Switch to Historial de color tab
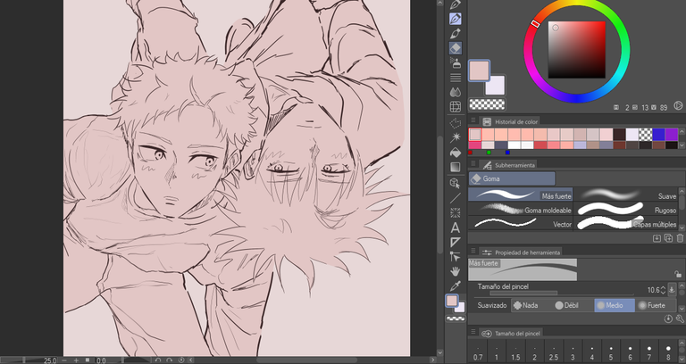This screenshot has height=364, width=686. coord(510,121)
